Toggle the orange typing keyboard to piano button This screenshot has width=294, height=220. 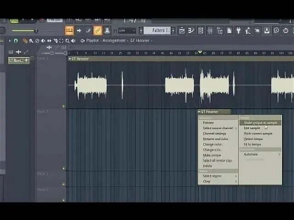(x=69, y=30)
